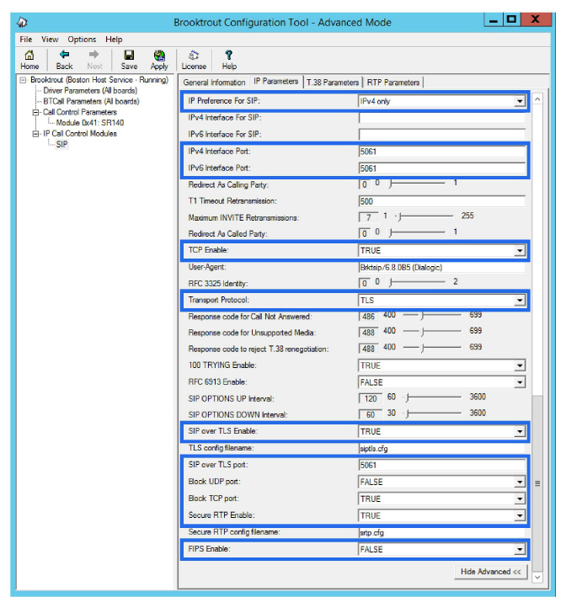Expand the IP Preference For SIP dropdown
The image size is (566, 608).
520,102
